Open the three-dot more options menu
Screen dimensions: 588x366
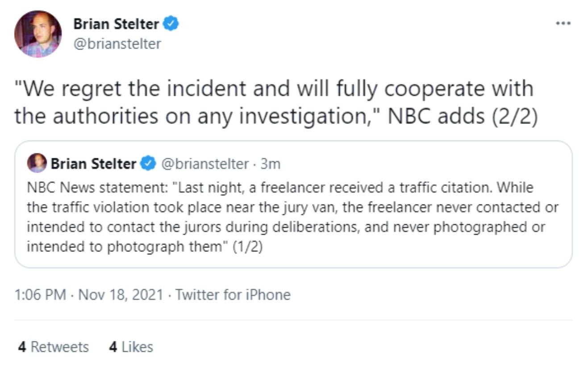pyautogui.click(x=564, y=23)
